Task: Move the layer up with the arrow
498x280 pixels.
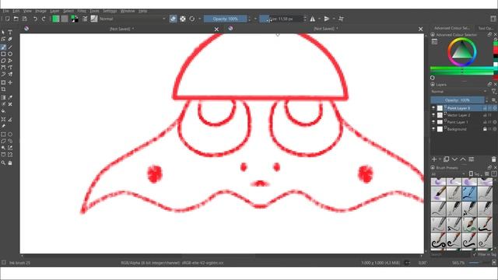Action: [463, 159]
